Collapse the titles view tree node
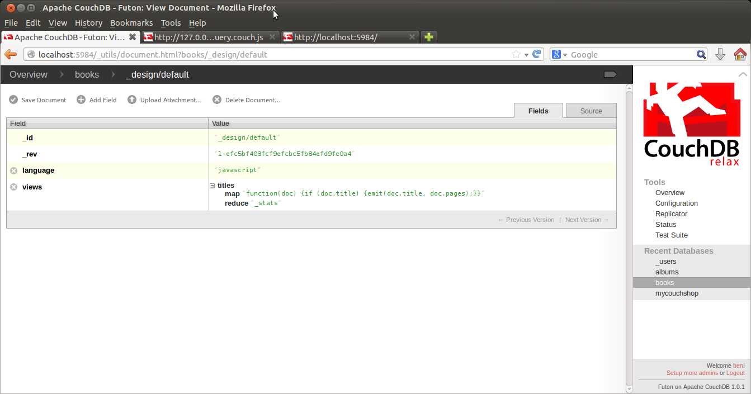 tap(212, 186)
